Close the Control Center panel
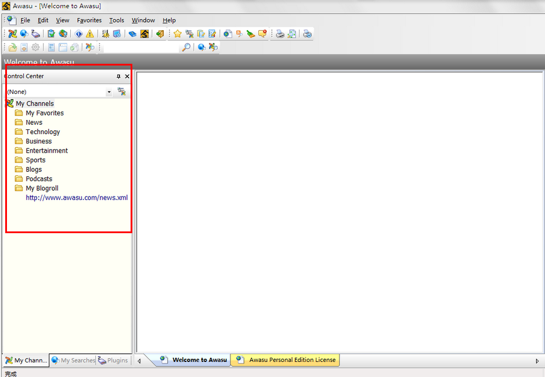The width and height of the screenshot is (545, 377). point(127,77)
